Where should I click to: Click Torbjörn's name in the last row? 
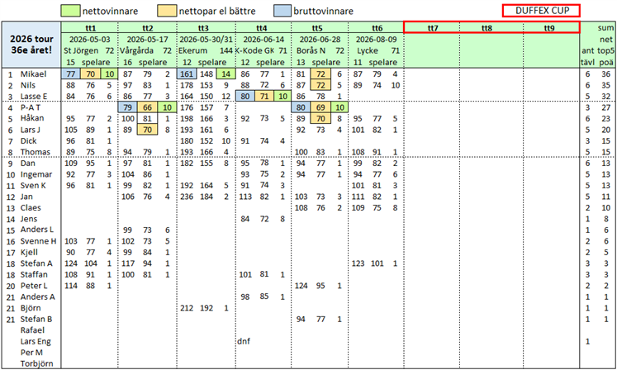pos(36,363)
